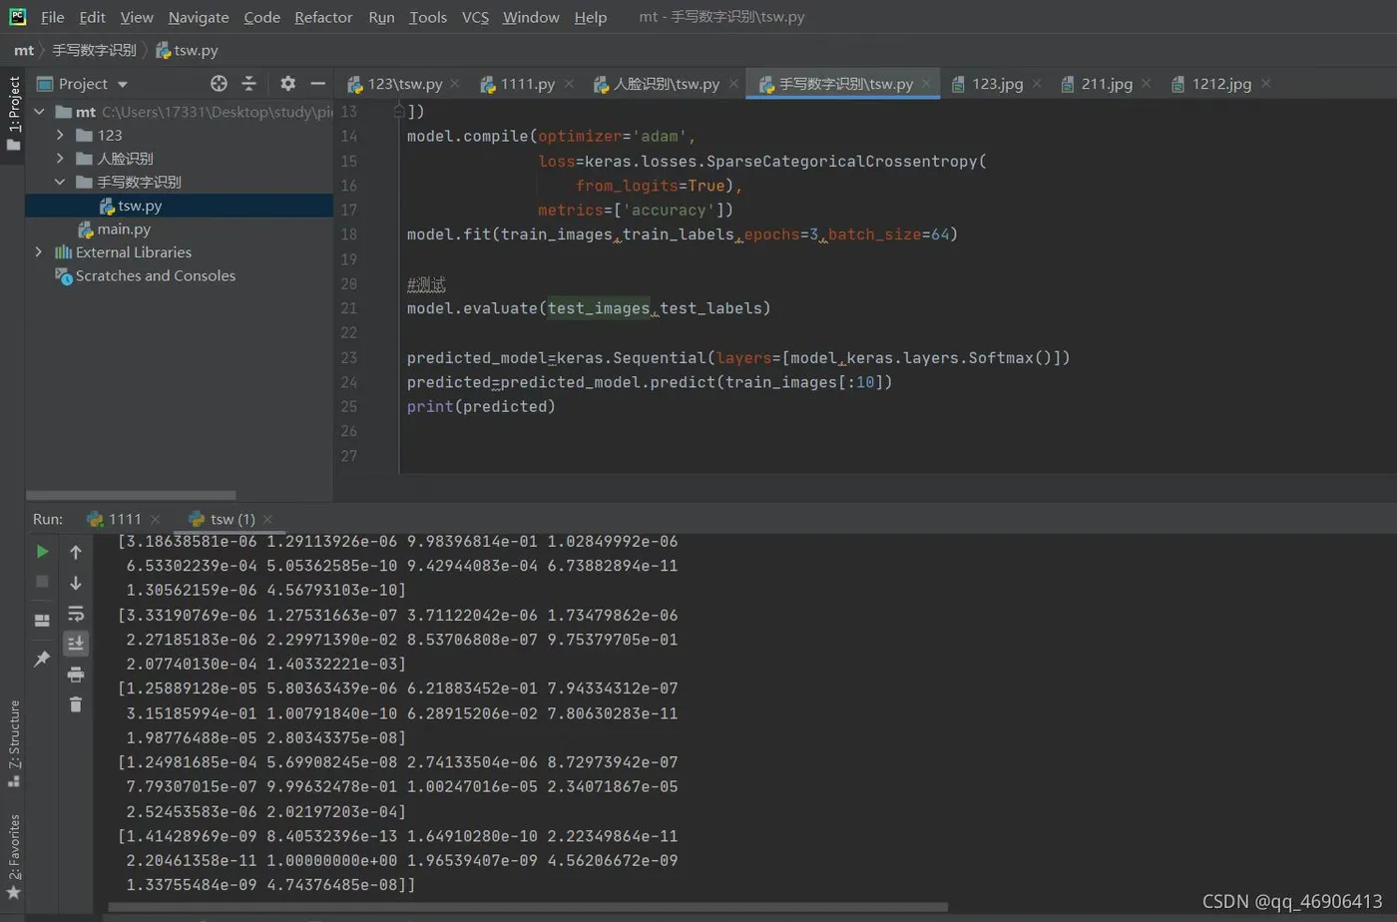Click the print(predicted) code line
Viewport: 1397px width, 922px height.
480,406
